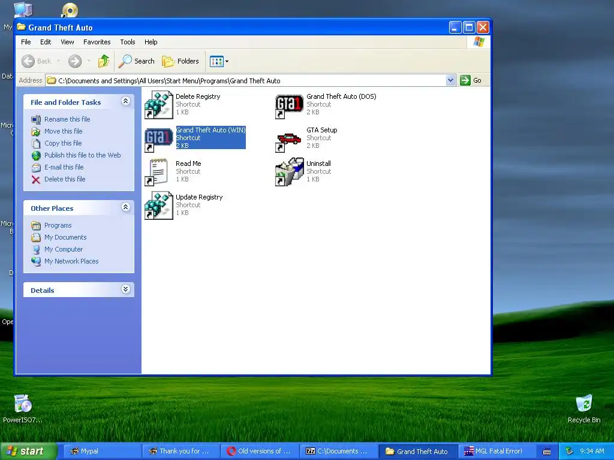
Task: Collapse the File and Folder Tasks panel
Action: [x=125, y=101]
